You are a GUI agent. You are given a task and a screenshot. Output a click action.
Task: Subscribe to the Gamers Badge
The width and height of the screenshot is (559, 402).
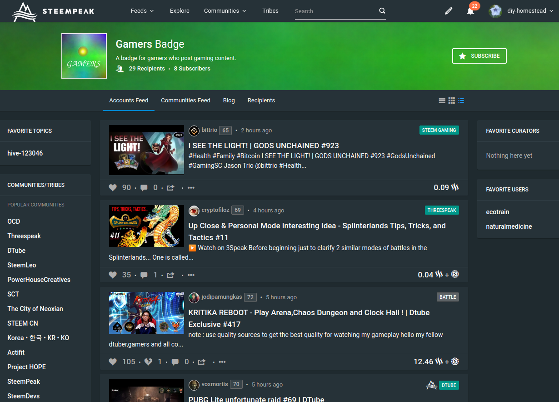click(479, 55)
